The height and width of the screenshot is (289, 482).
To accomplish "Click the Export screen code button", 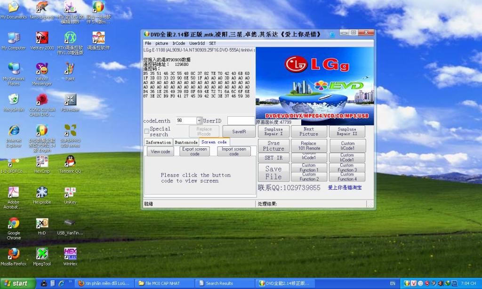I will point(195,152).
